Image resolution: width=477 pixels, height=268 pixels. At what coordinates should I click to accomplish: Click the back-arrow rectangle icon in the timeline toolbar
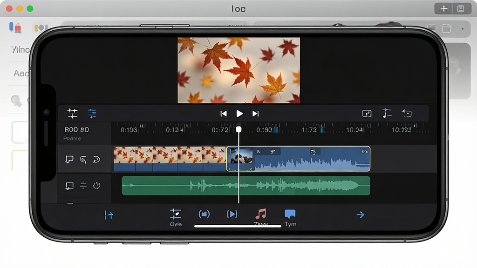(x=407, y=114)
